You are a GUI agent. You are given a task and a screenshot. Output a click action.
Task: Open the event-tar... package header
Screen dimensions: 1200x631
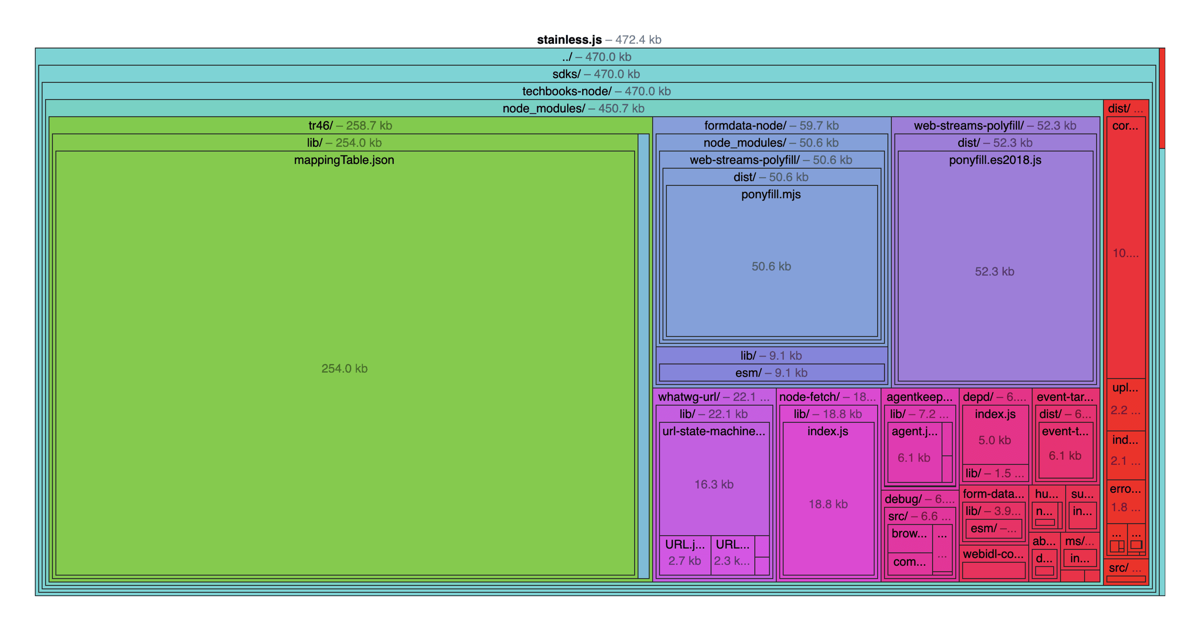coord(1066,397)
